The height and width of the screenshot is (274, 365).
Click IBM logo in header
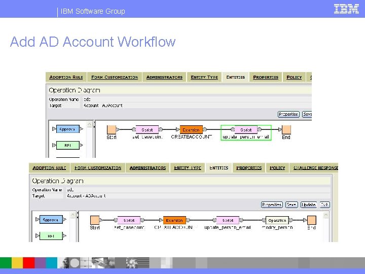click(346, 9)
